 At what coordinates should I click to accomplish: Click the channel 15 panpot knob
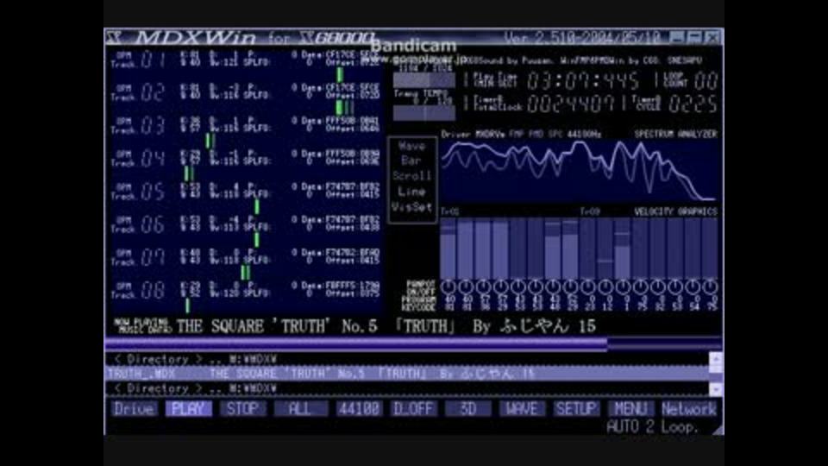click(693, 287)
